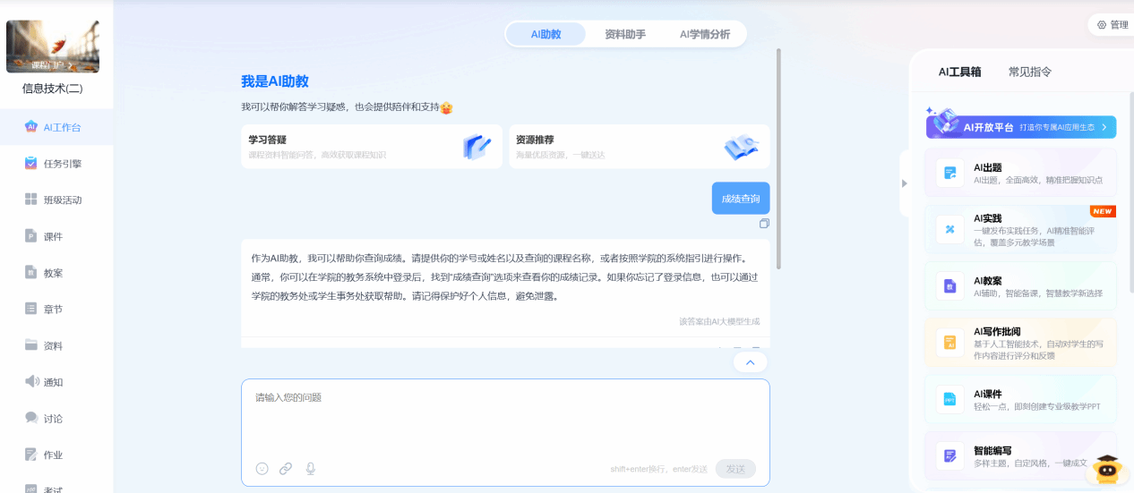Screen dimensions: 1134x493
Task: Click the emoji smiley icon in input box
Action: click(262, 468)
